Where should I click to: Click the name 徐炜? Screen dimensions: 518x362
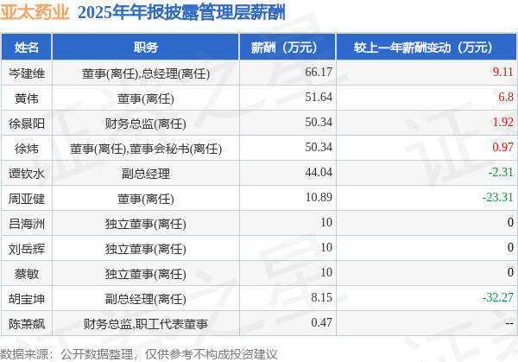(27, 149)
